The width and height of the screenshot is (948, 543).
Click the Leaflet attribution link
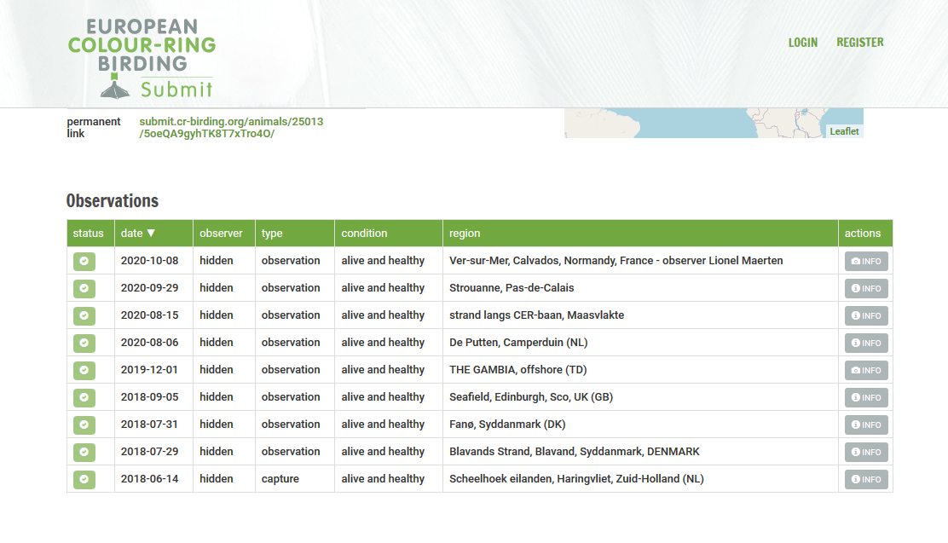tap(844, 131)
